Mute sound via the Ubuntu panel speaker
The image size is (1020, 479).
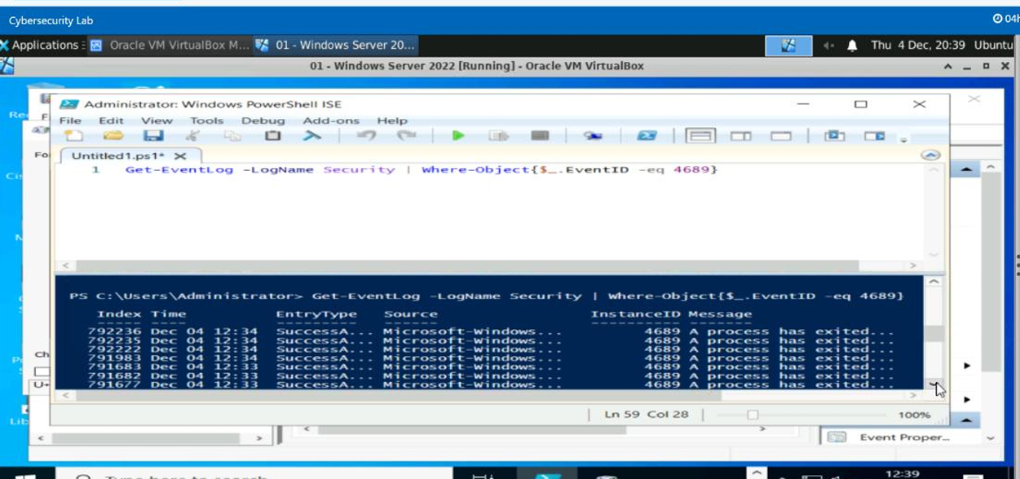coord(826,45)
